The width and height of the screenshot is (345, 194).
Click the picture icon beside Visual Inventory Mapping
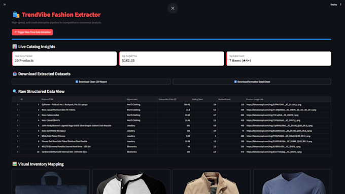[x=15, y=164]
